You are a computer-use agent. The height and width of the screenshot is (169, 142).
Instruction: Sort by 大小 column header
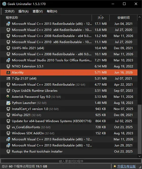click(x=100, y=17)
